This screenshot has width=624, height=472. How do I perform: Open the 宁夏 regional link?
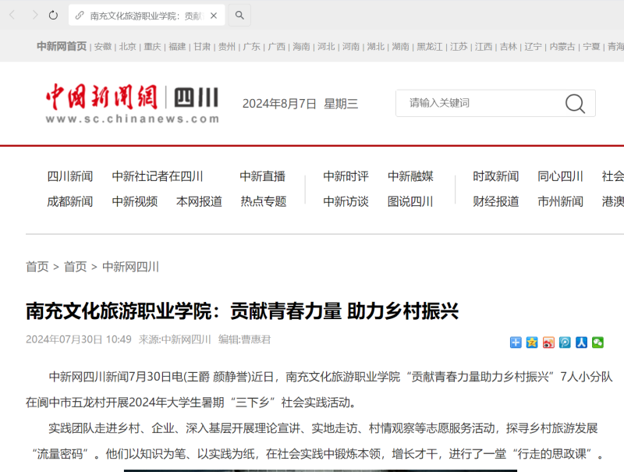point(591,47)
